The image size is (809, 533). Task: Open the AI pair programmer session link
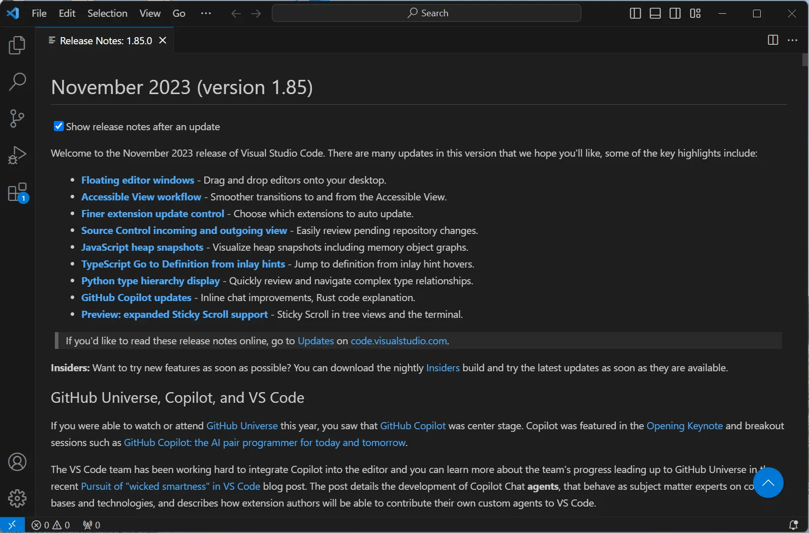[x=265, y=442]
